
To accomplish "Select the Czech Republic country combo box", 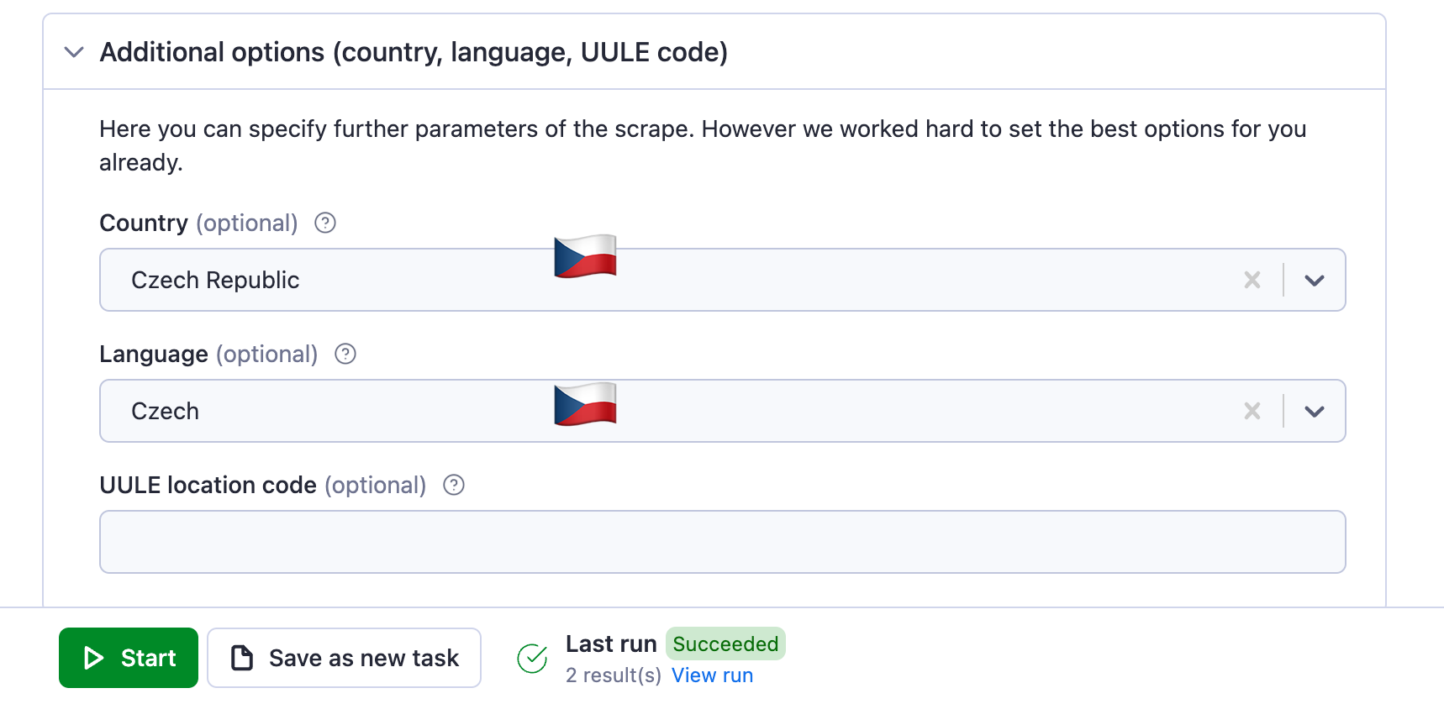I will [x=723, y=280].
